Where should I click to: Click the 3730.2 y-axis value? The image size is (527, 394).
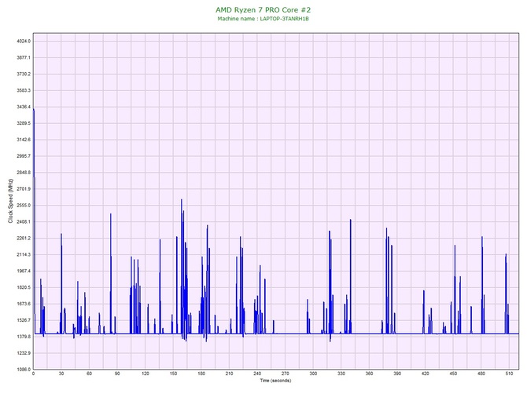pyautogui.click(x=24, y=74)
